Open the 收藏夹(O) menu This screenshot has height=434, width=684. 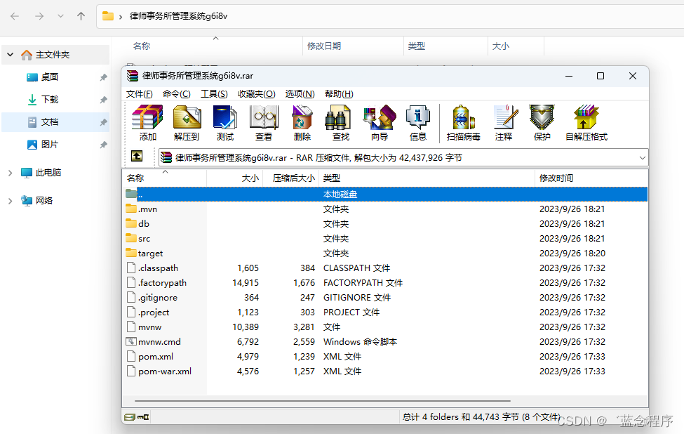[x=256, y=94]
